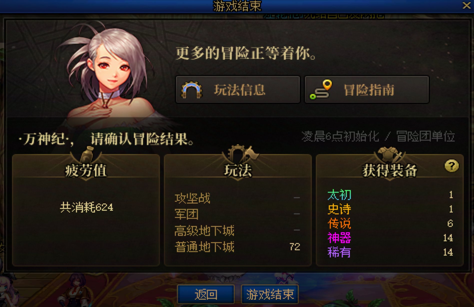Click the arch icon on 玩法信息 button
The width and height of the screenshot is (474, 307).
191,90
